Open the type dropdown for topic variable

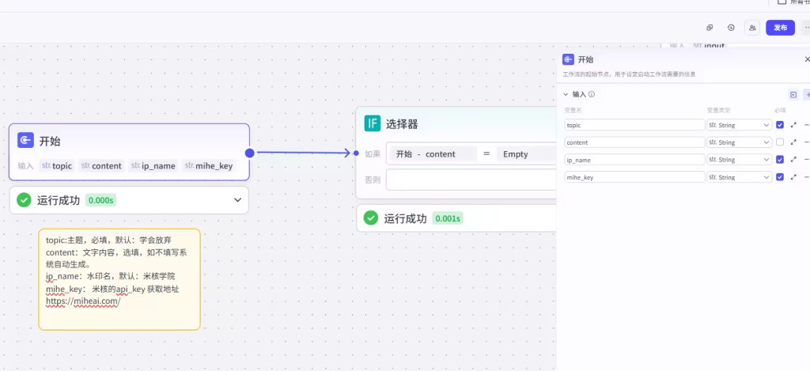739,125
